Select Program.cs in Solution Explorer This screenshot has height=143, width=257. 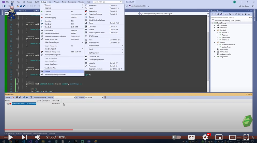(224, 57)
